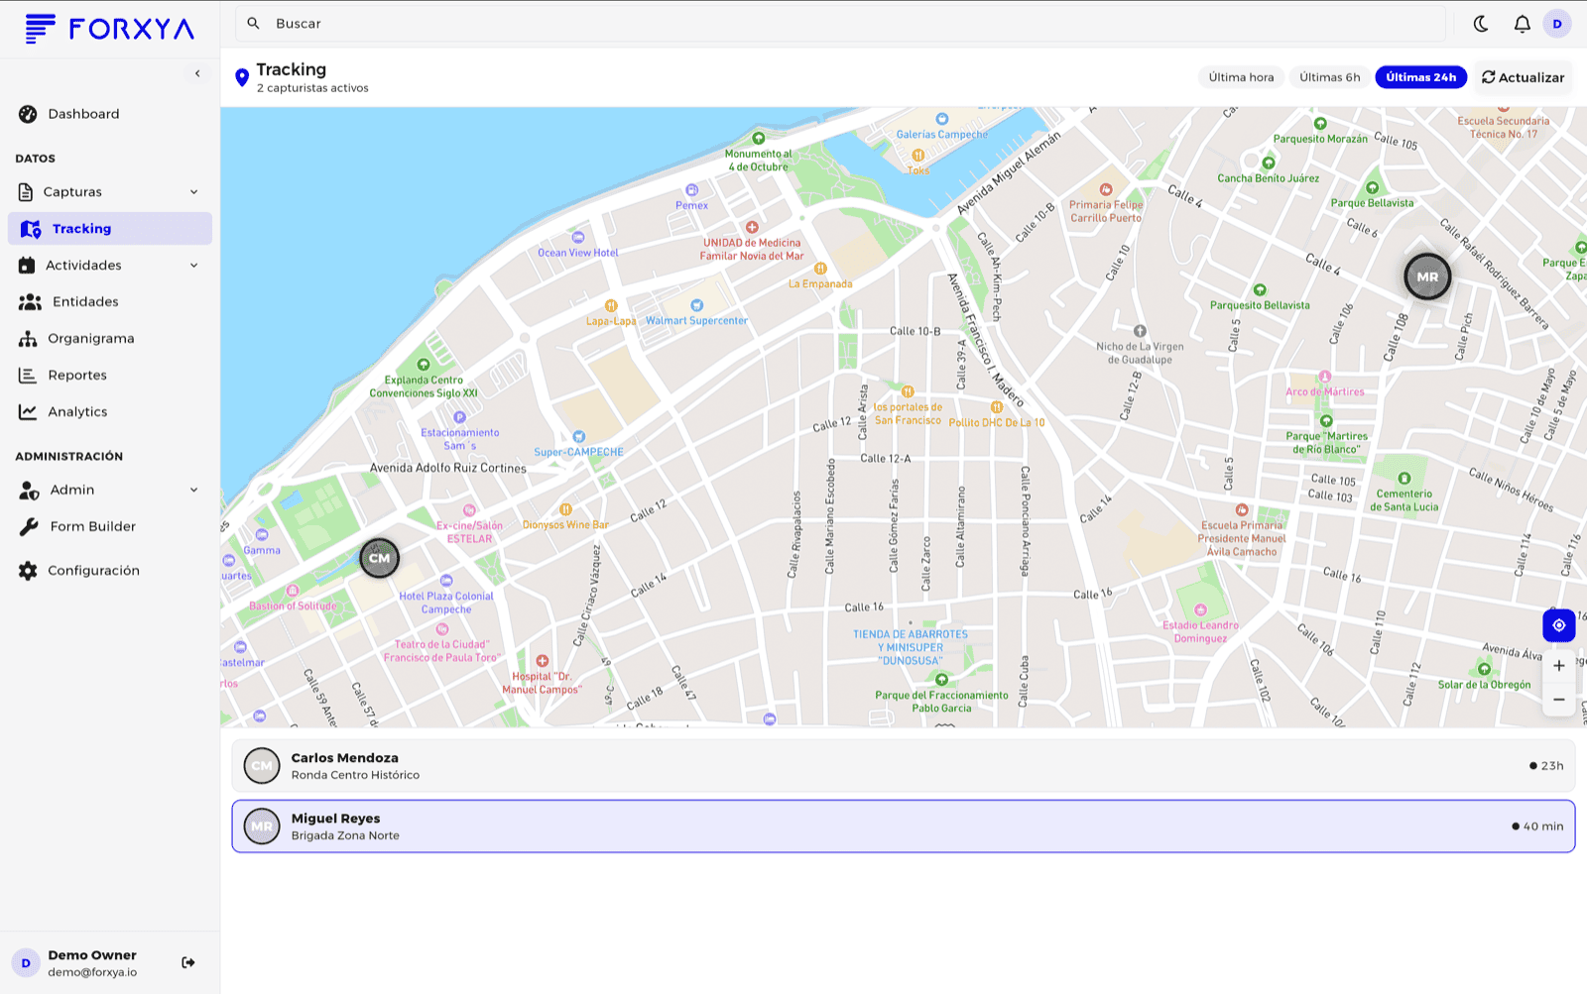Collapse the sidebar with chevron
Screen dimensions: 1587x994
[197, 73]
